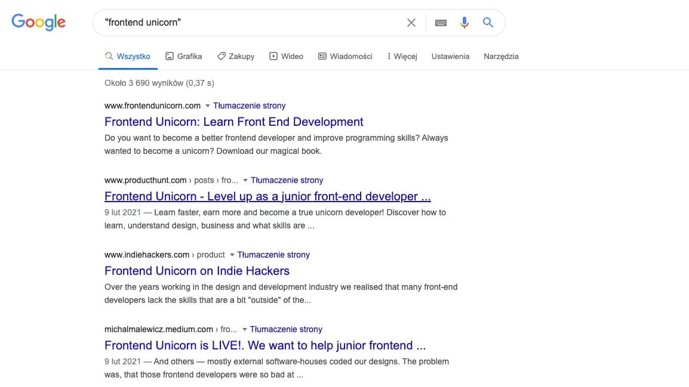Expand the Więcej menu
Image resolution: width=689 pixels, height=387 pixels.
[402, 56]
